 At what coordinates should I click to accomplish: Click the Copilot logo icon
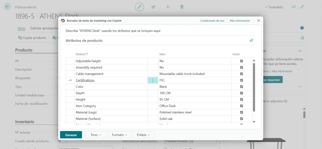(63, 20)
